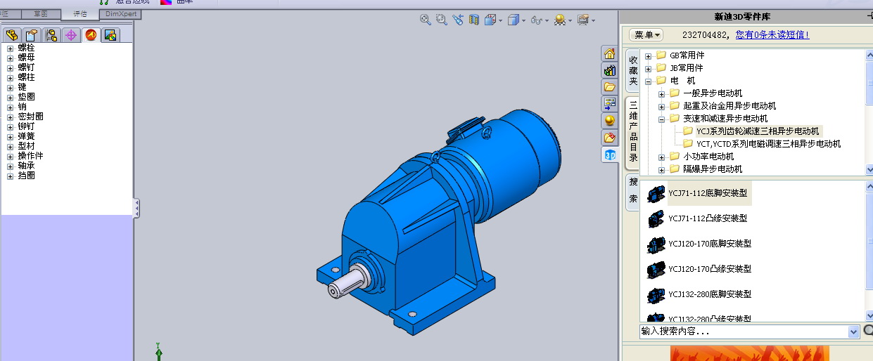
Task: Switch to the DimXpert ribbon tab
Action: pos(120,13)
